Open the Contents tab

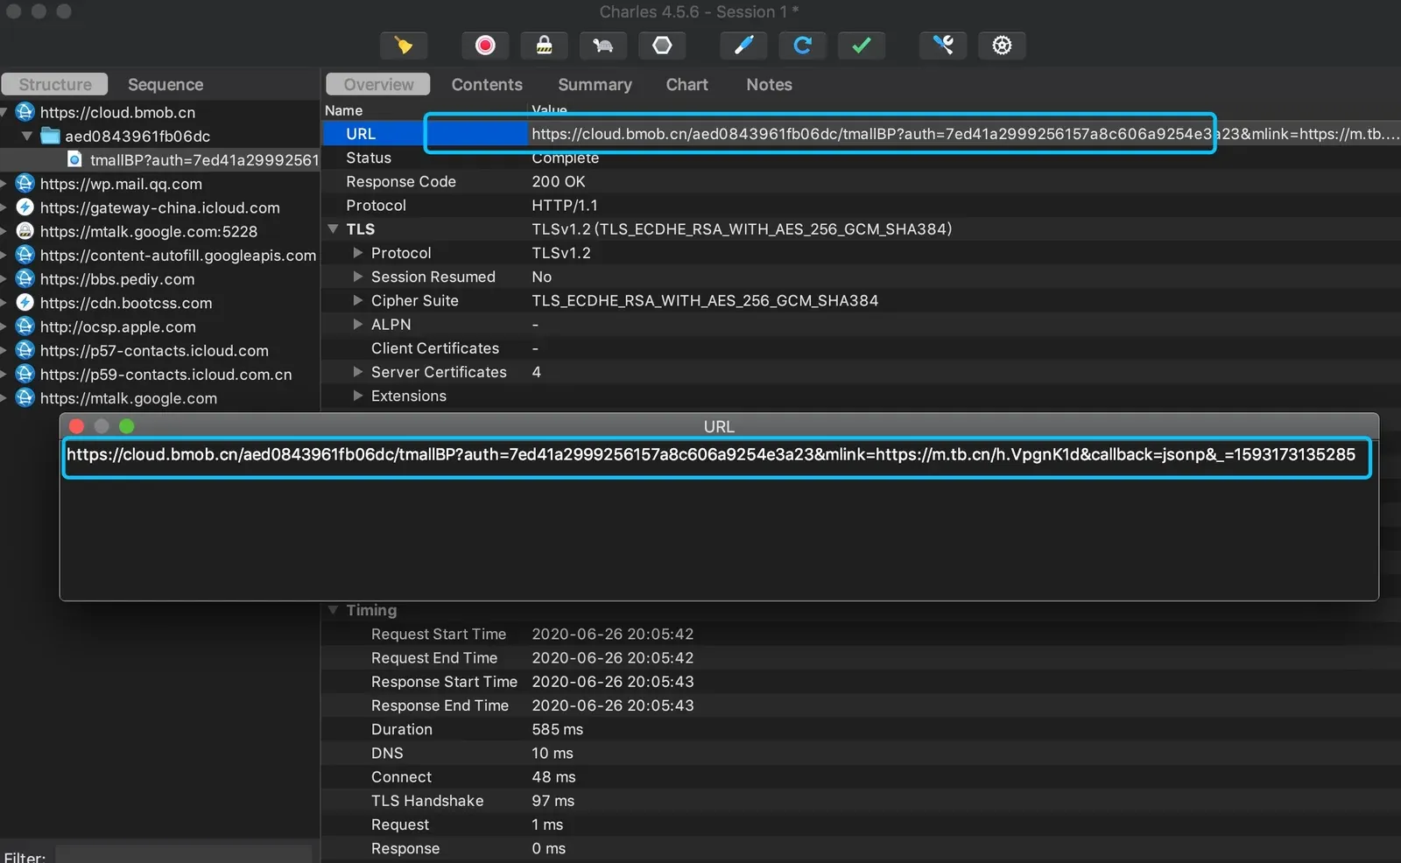click(487, 84)
